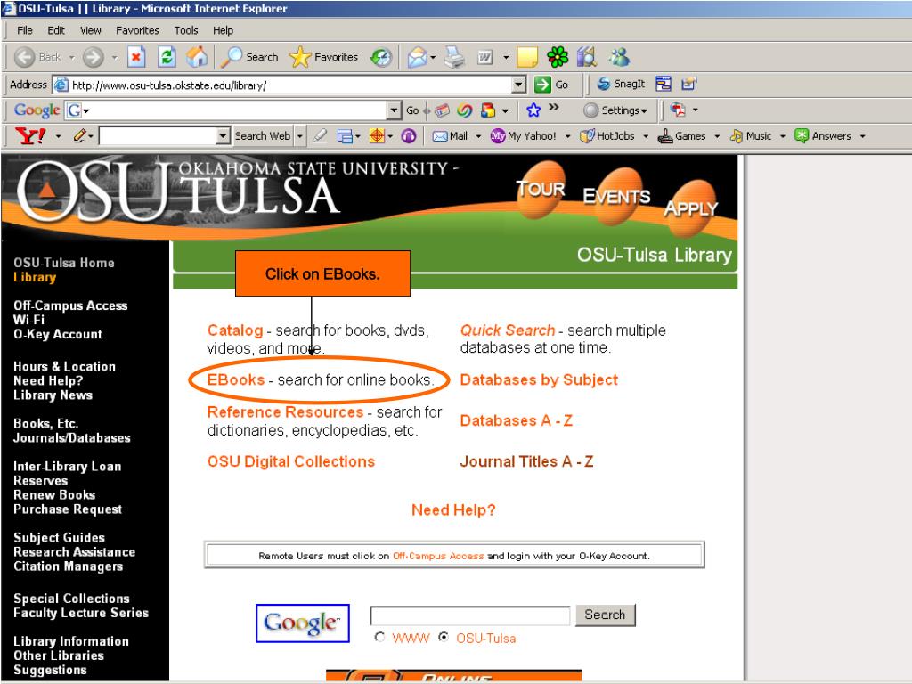This screenshot has width=912, height=684.
Task: Click the Edit with Word icon
Action: 484,57
